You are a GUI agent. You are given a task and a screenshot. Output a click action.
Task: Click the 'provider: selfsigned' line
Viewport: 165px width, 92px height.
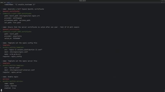point(13,18)
